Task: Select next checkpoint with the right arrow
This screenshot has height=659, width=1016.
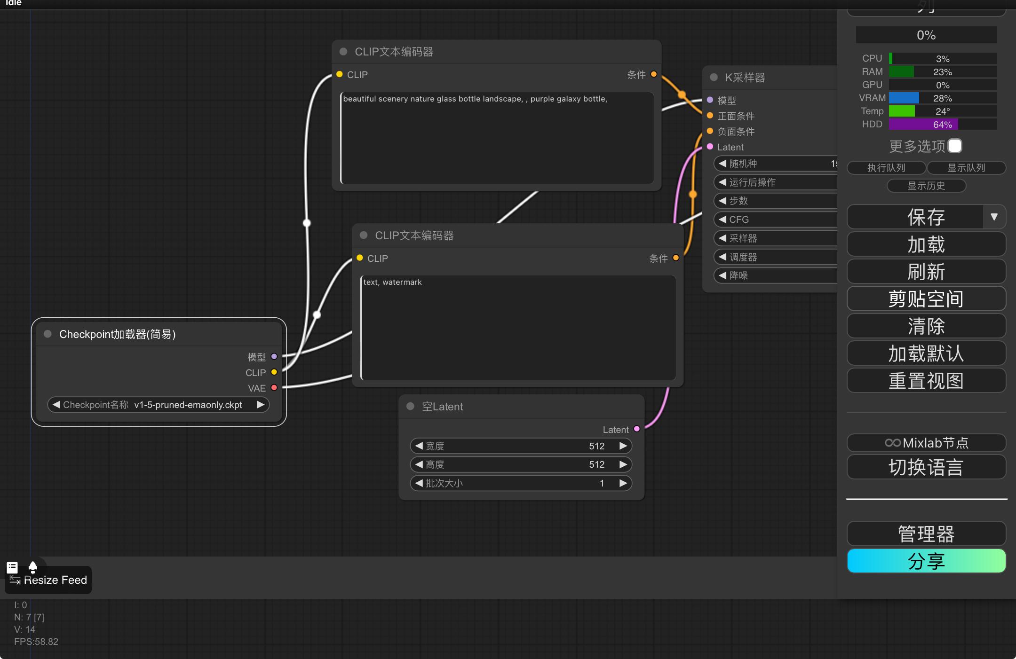Action: (261, 405)
